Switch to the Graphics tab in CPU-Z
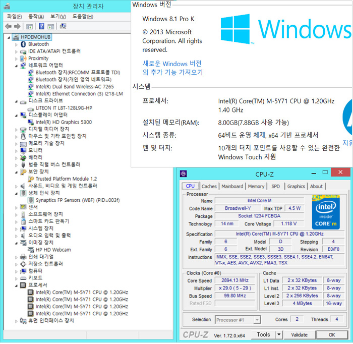Viewport: 353px width, 344px height. tap(296, 187)
